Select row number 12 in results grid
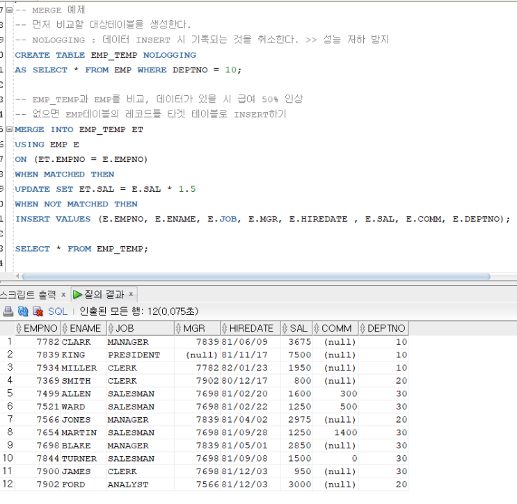Viewport: 517px width, 504px height. click(8, 484)
